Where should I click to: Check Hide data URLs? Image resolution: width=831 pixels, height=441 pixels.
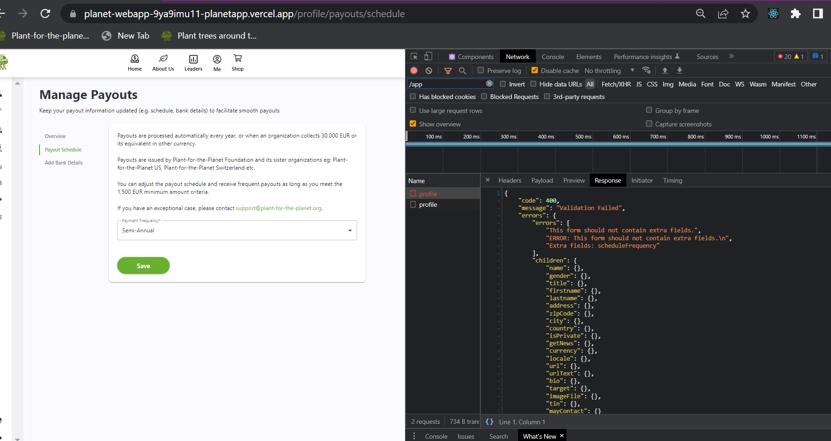(533, 84)
